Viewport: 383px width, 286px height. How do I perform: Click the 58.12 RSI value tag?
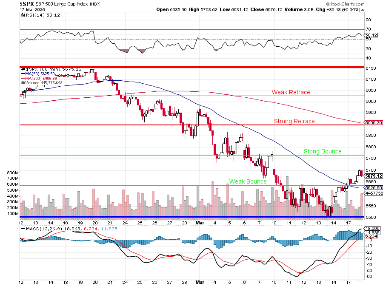[372, 35]
